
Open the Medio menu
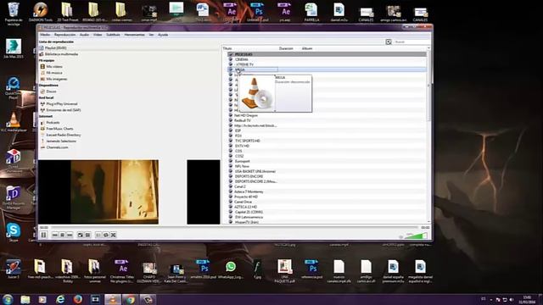[45, 35]
